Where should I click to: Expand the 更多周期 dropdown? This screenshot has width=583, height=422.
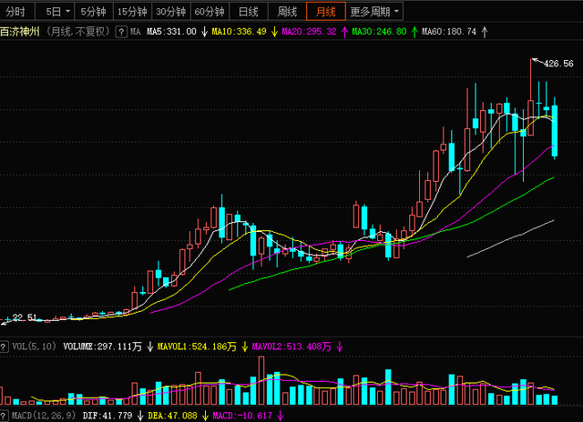point(396,12)
